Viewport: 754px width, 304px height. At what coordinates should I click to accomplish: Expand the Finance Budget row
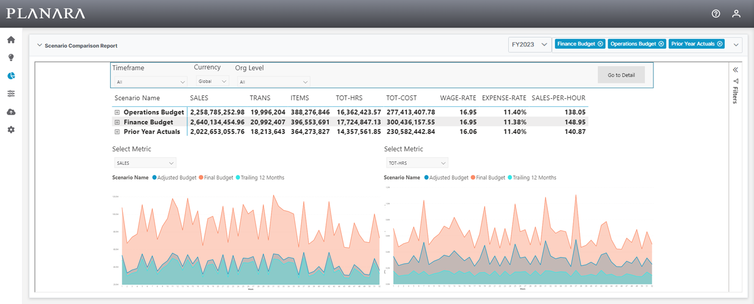coord(117,122)
